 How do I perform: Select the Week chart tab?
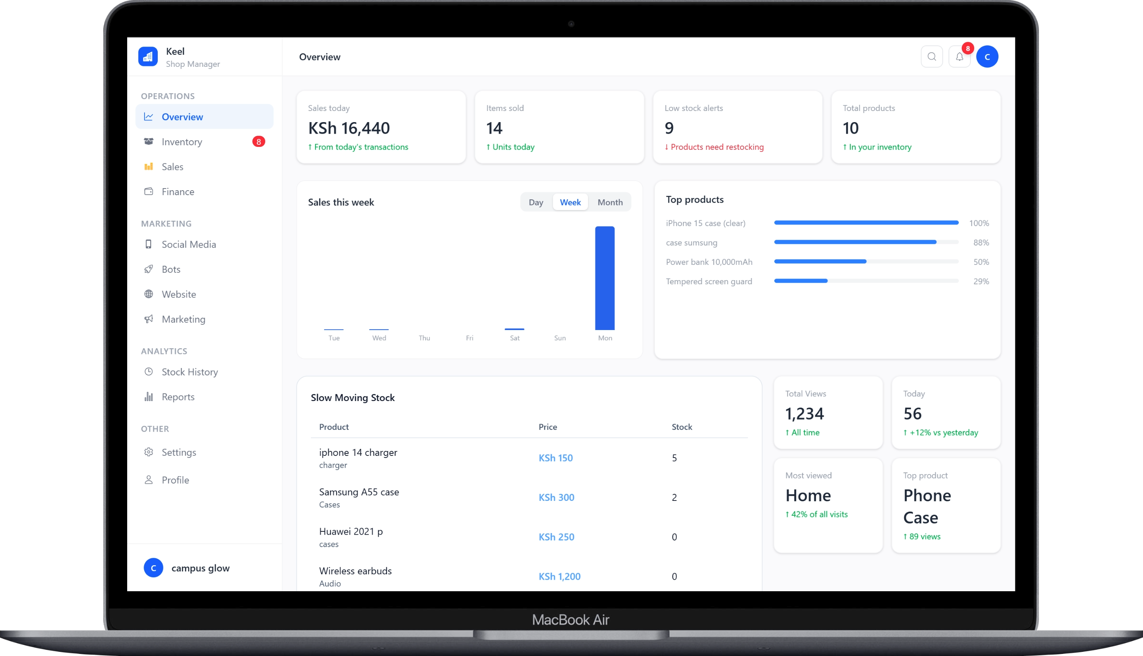(x=570, y=202)
